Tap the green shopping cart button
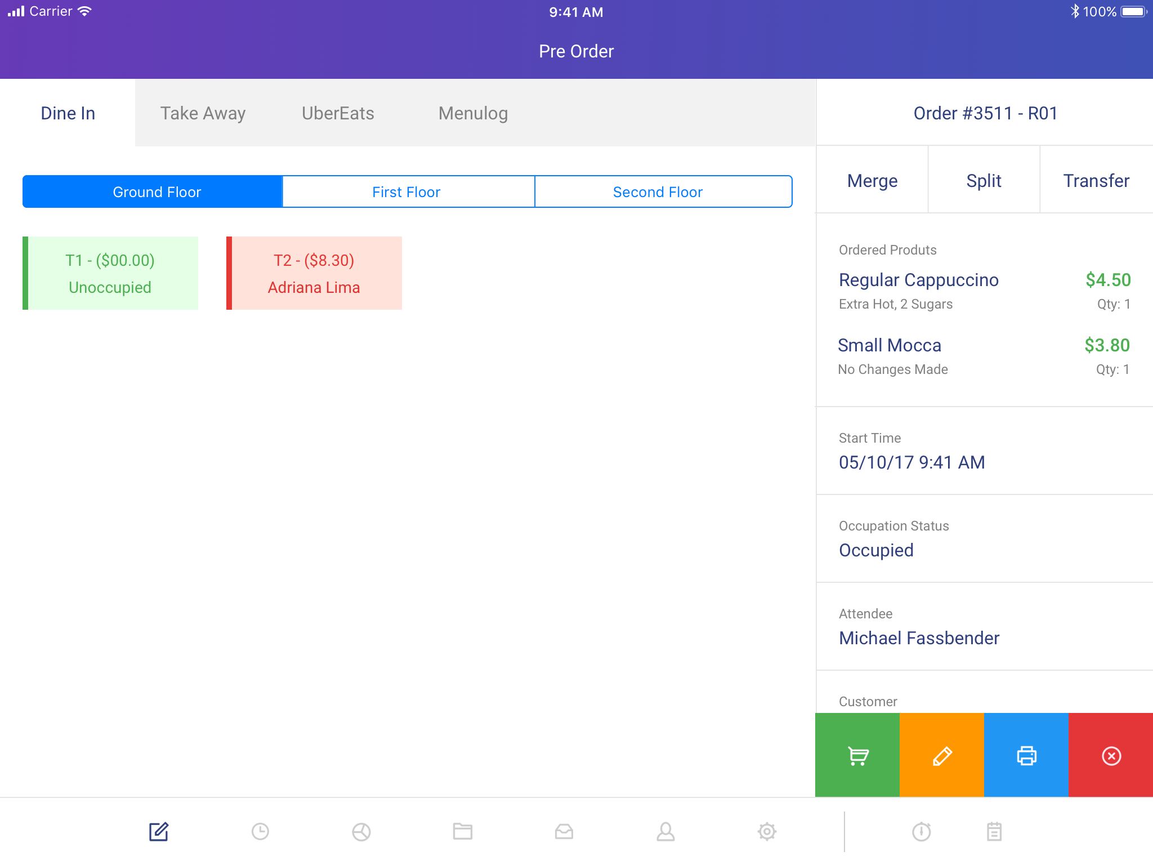The width and height of the screenshot is (1153, 865). pyautogui.click(x=857, y=755)
